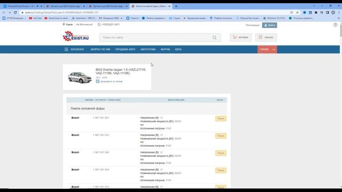Click article number 1 987 301 010

[x=101, y=135]
